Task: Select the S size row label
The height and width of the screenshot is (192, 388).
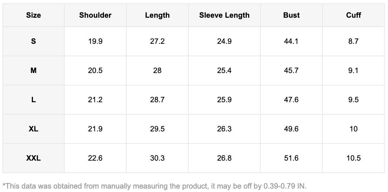Action: tap(34, 41)
